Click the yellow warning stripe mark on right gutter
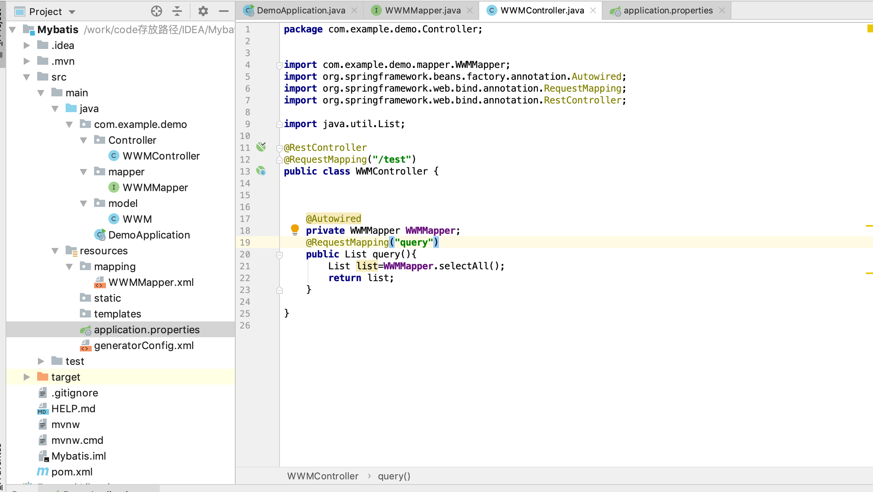This screenshot has width=873, height=492. click(x=869, y=226)
